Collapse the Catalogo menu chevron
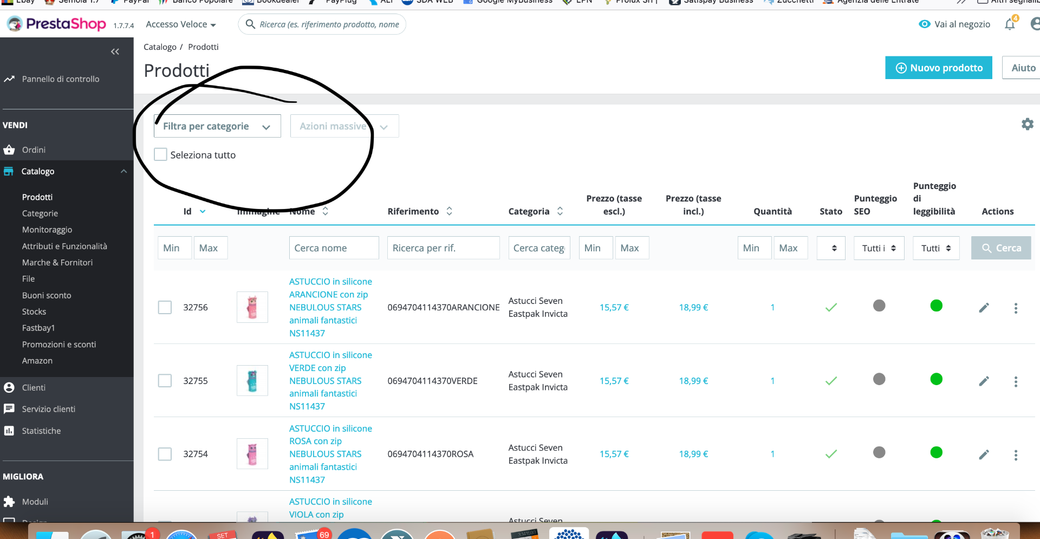 123,171
